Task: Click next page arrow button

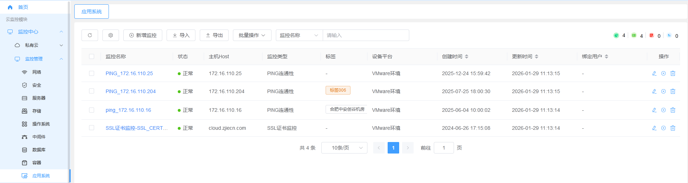Action: coord(408,148)
